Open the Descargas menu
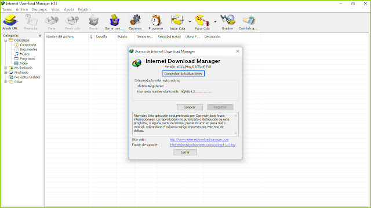The width and height of the screenshot is (371, 208). 39,9
